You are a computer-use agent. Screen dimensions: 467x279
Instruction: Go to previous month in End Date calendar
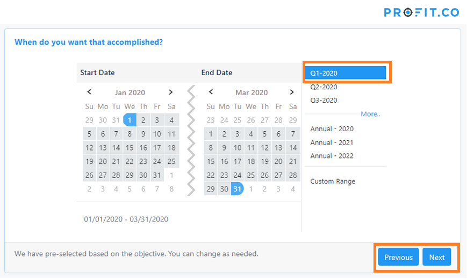coord(211,92)
